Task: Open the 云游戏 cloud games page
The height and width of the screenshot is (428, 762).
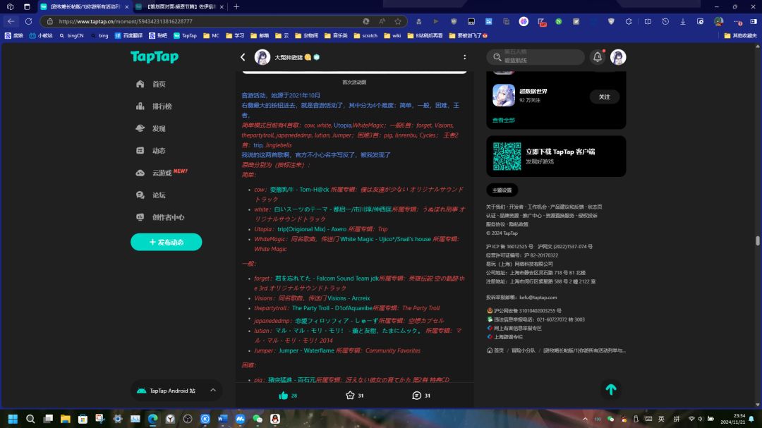Action: (x=162, y=173)
